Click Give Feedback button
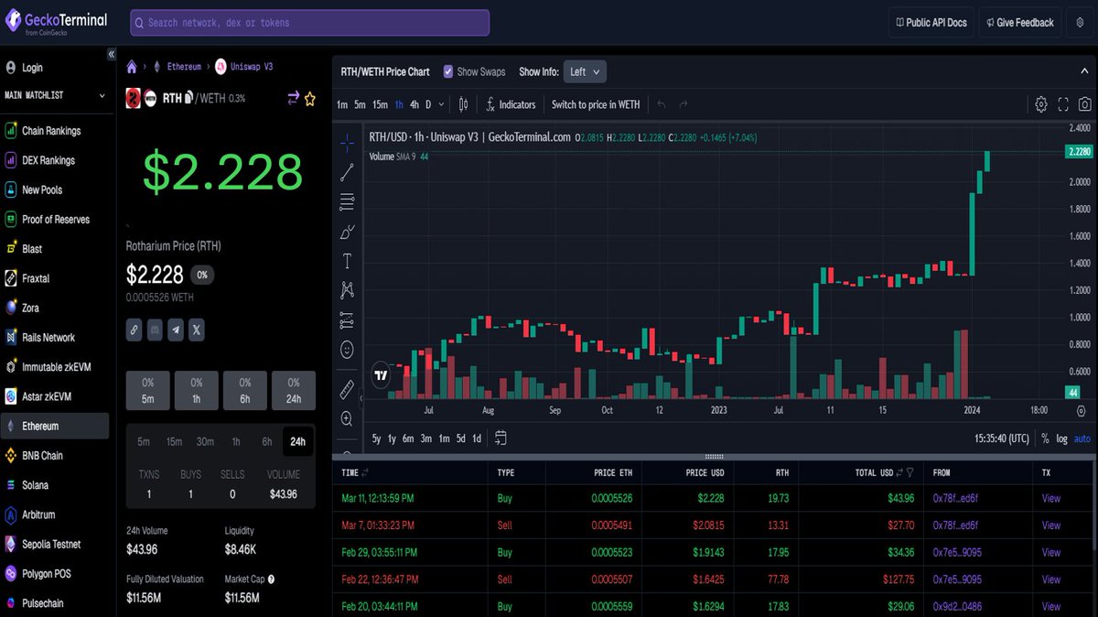Image resolution: width=1098 pixels, height=617 pixels. (x=1019, y=23)
